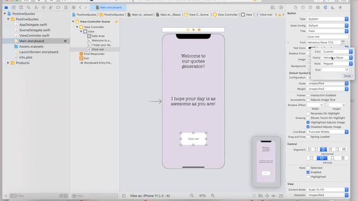358x201 pixels.
Task: Show the History inspector
Action: coord(303,7)
